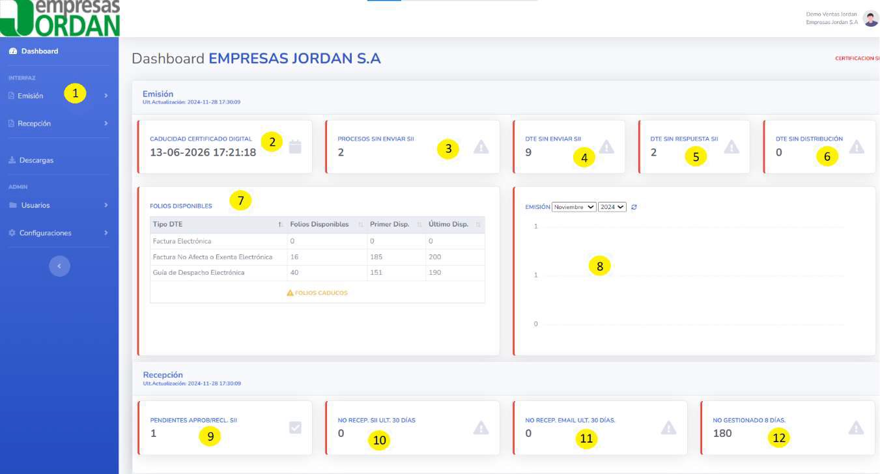The width and height of the screenshot is (880, 474).
Task: Expand the Usuarios chevron arrow
Action: pos(106,205)
